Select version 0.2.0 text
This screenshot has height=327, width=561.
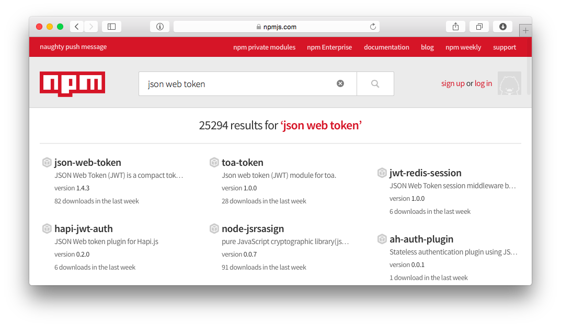72,254
